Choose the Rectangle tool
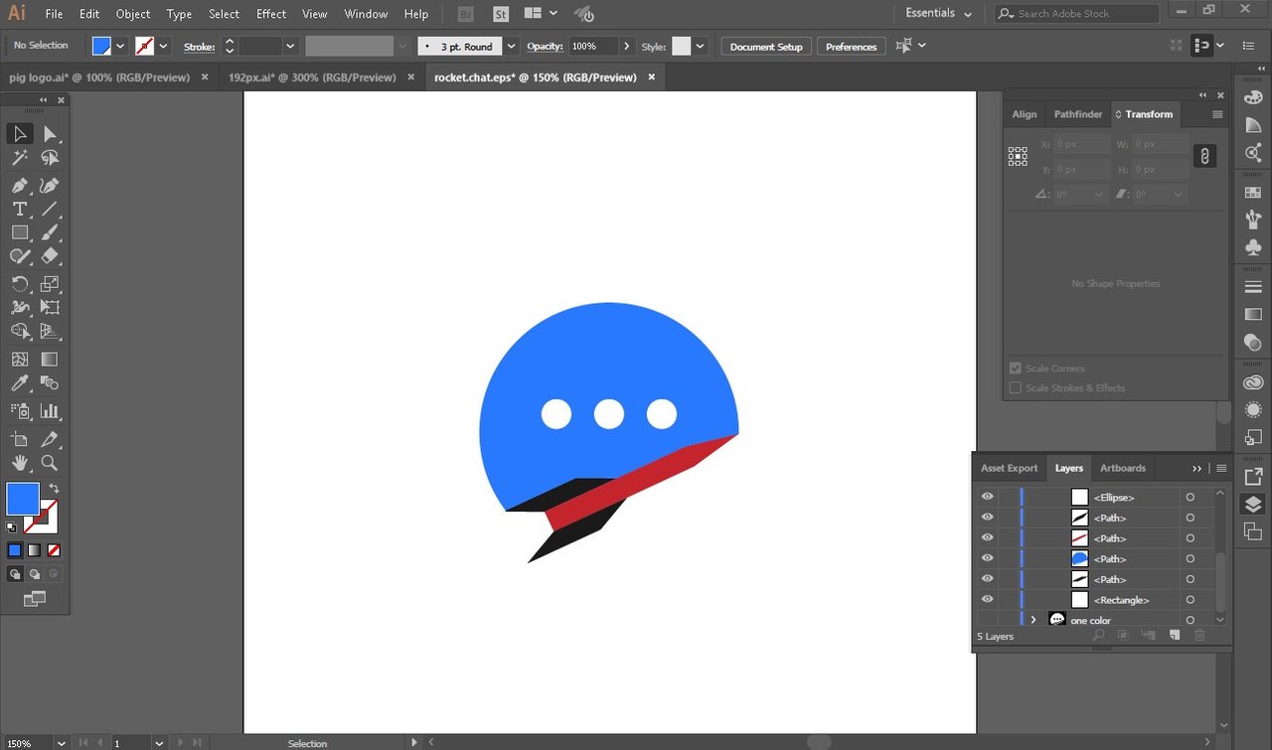1272x750 pixels. 20,232
